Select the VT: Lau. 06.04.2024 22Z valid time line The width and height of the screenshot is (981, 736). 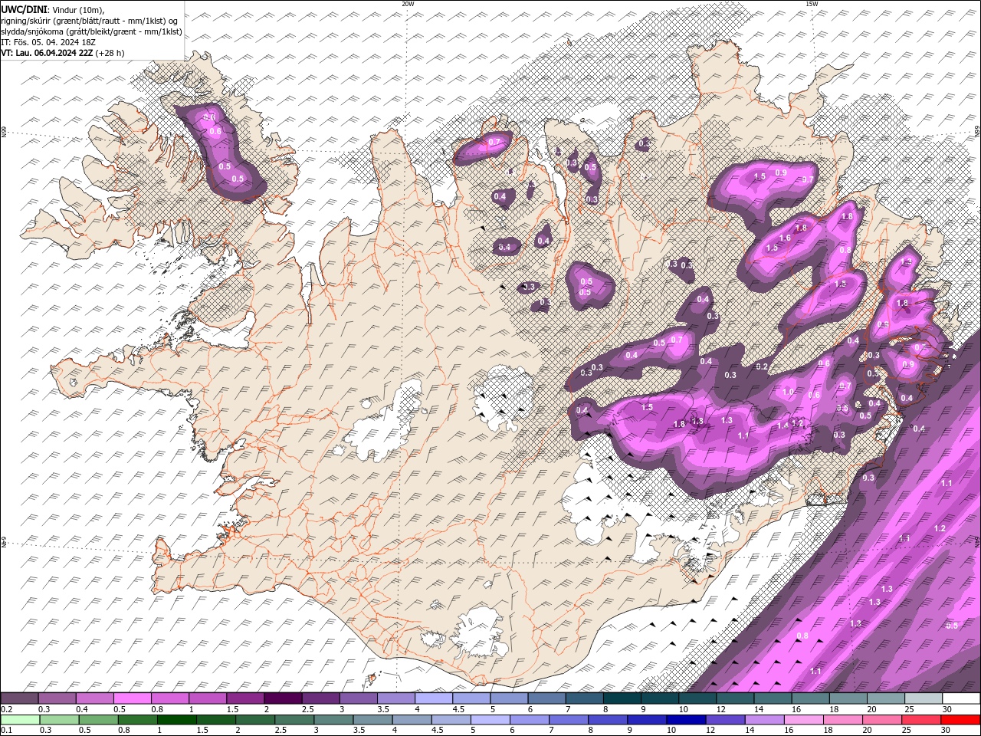(62, 53)
